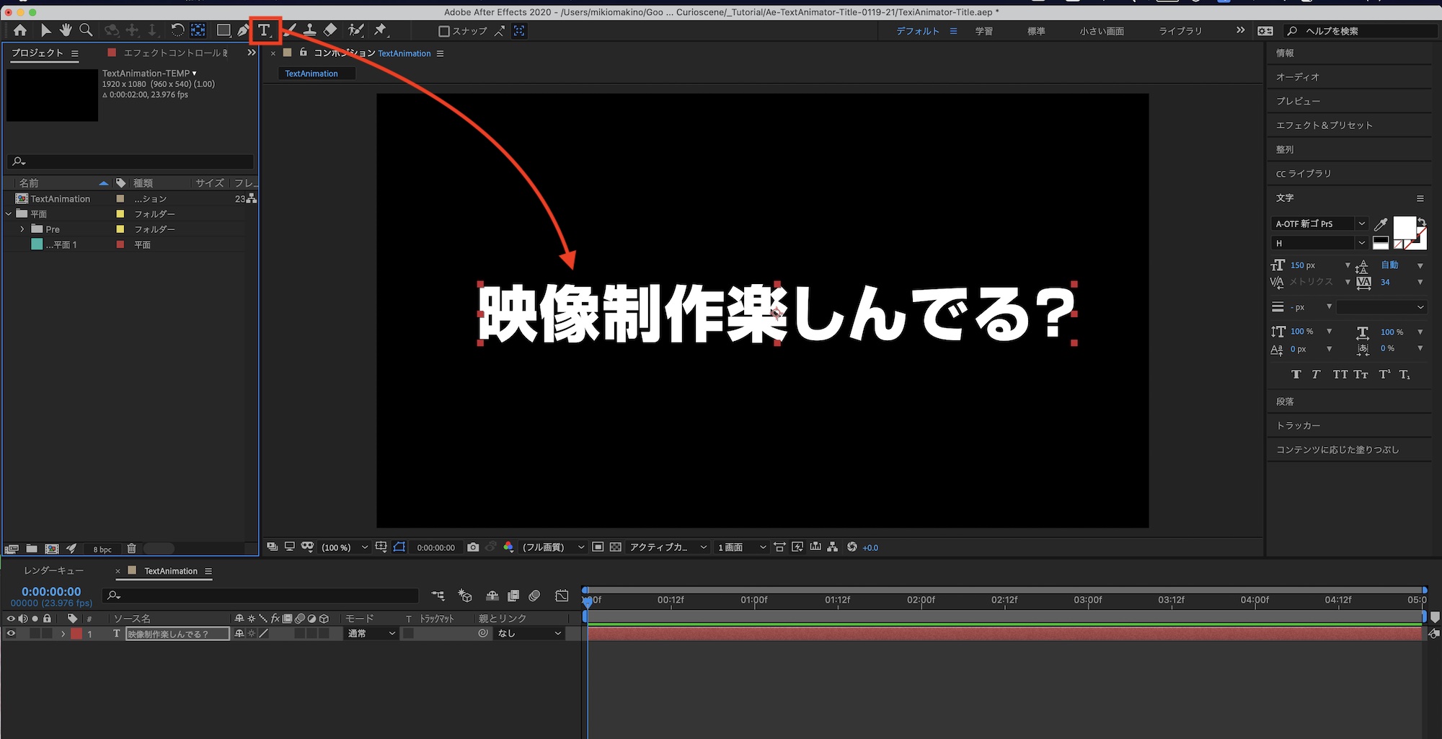Go to the Home screen icon

(x=20, y=30)
